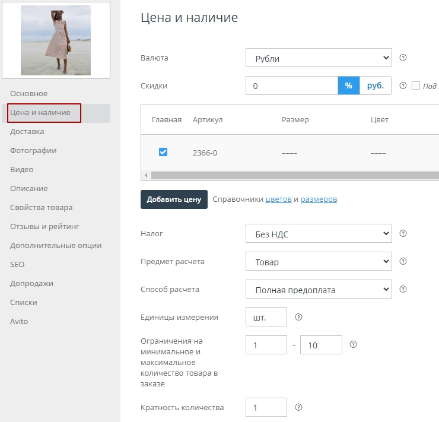The image size is (439, 422).
Task: Go to Фотографии section in sidebar
Action: point(33,150)
